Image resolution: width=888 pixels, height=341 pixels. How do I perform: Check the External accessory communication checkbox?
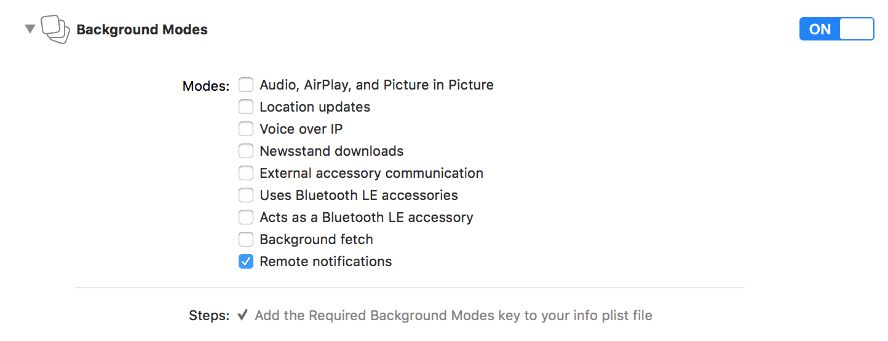[x=246, y=173]
